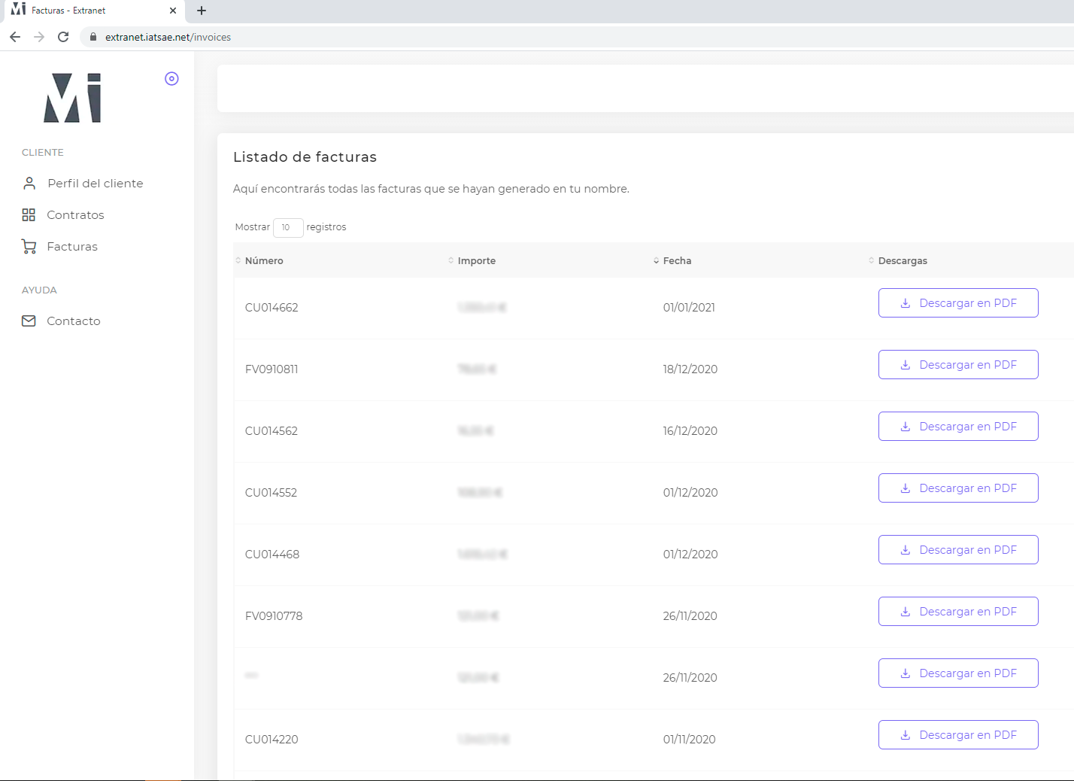The width and height of the screenshot is (1074, 781).
Task: Click the sidebar toggle circle icon
Action: coord(171,79)
